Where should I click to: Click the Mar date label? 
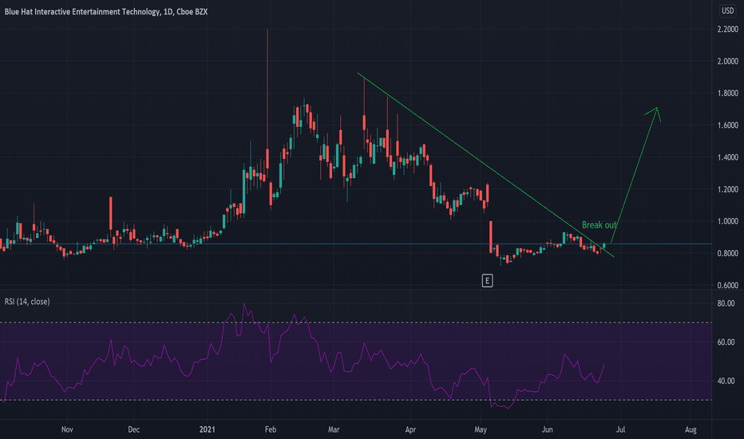(x=334, y=429)
